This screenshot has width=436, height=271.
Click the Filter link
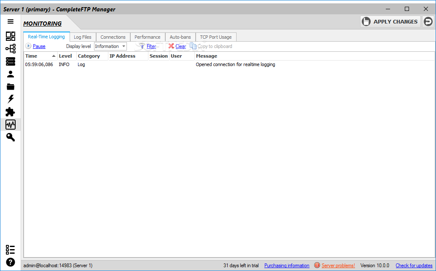(x=151, y=46)
